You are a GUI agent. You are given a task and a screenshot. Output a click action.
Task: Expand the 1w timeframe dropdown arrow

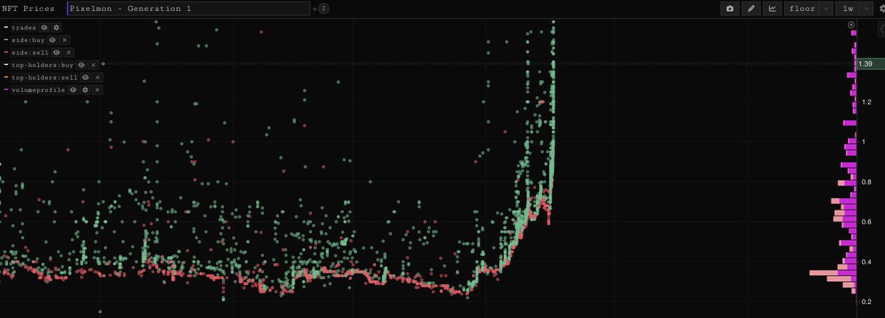click(x=865, y=9)
